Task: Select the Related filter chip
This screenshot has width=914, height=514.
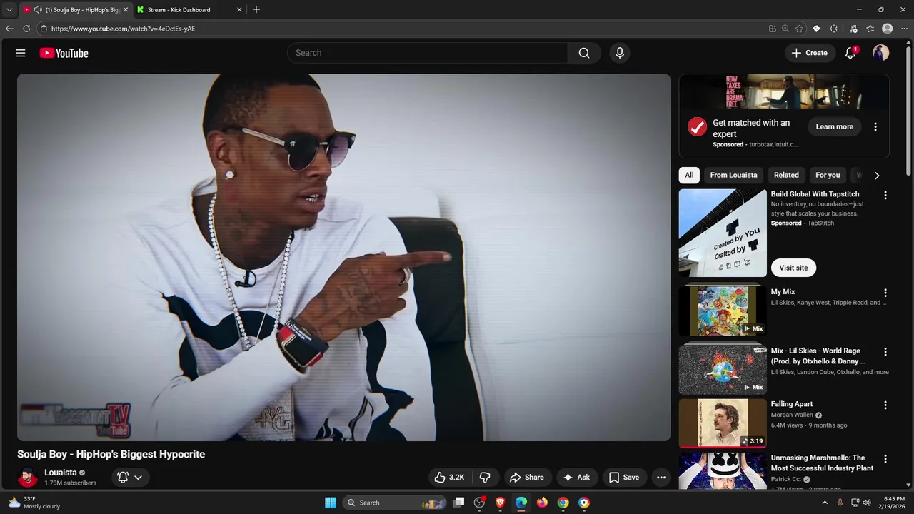Action: coord(786,175)
